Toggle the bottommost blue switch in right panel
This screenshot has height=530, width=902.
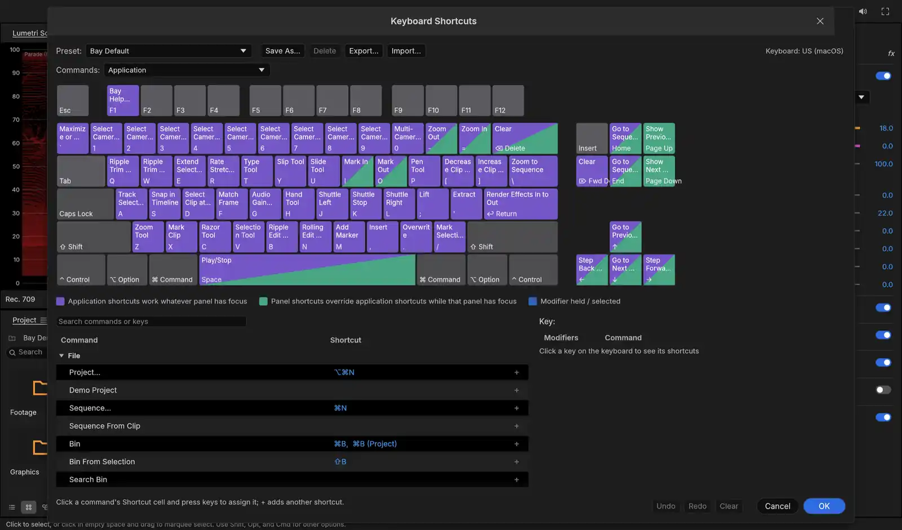coord(883,417)
